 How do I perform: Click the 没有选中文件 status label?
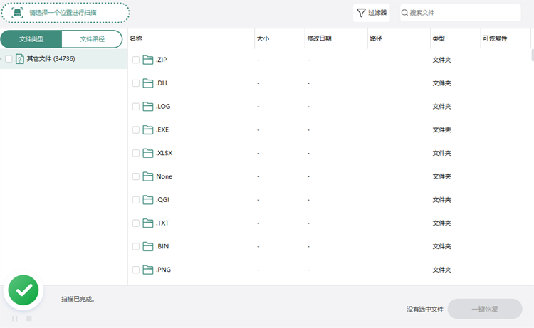tap(425, 309)
